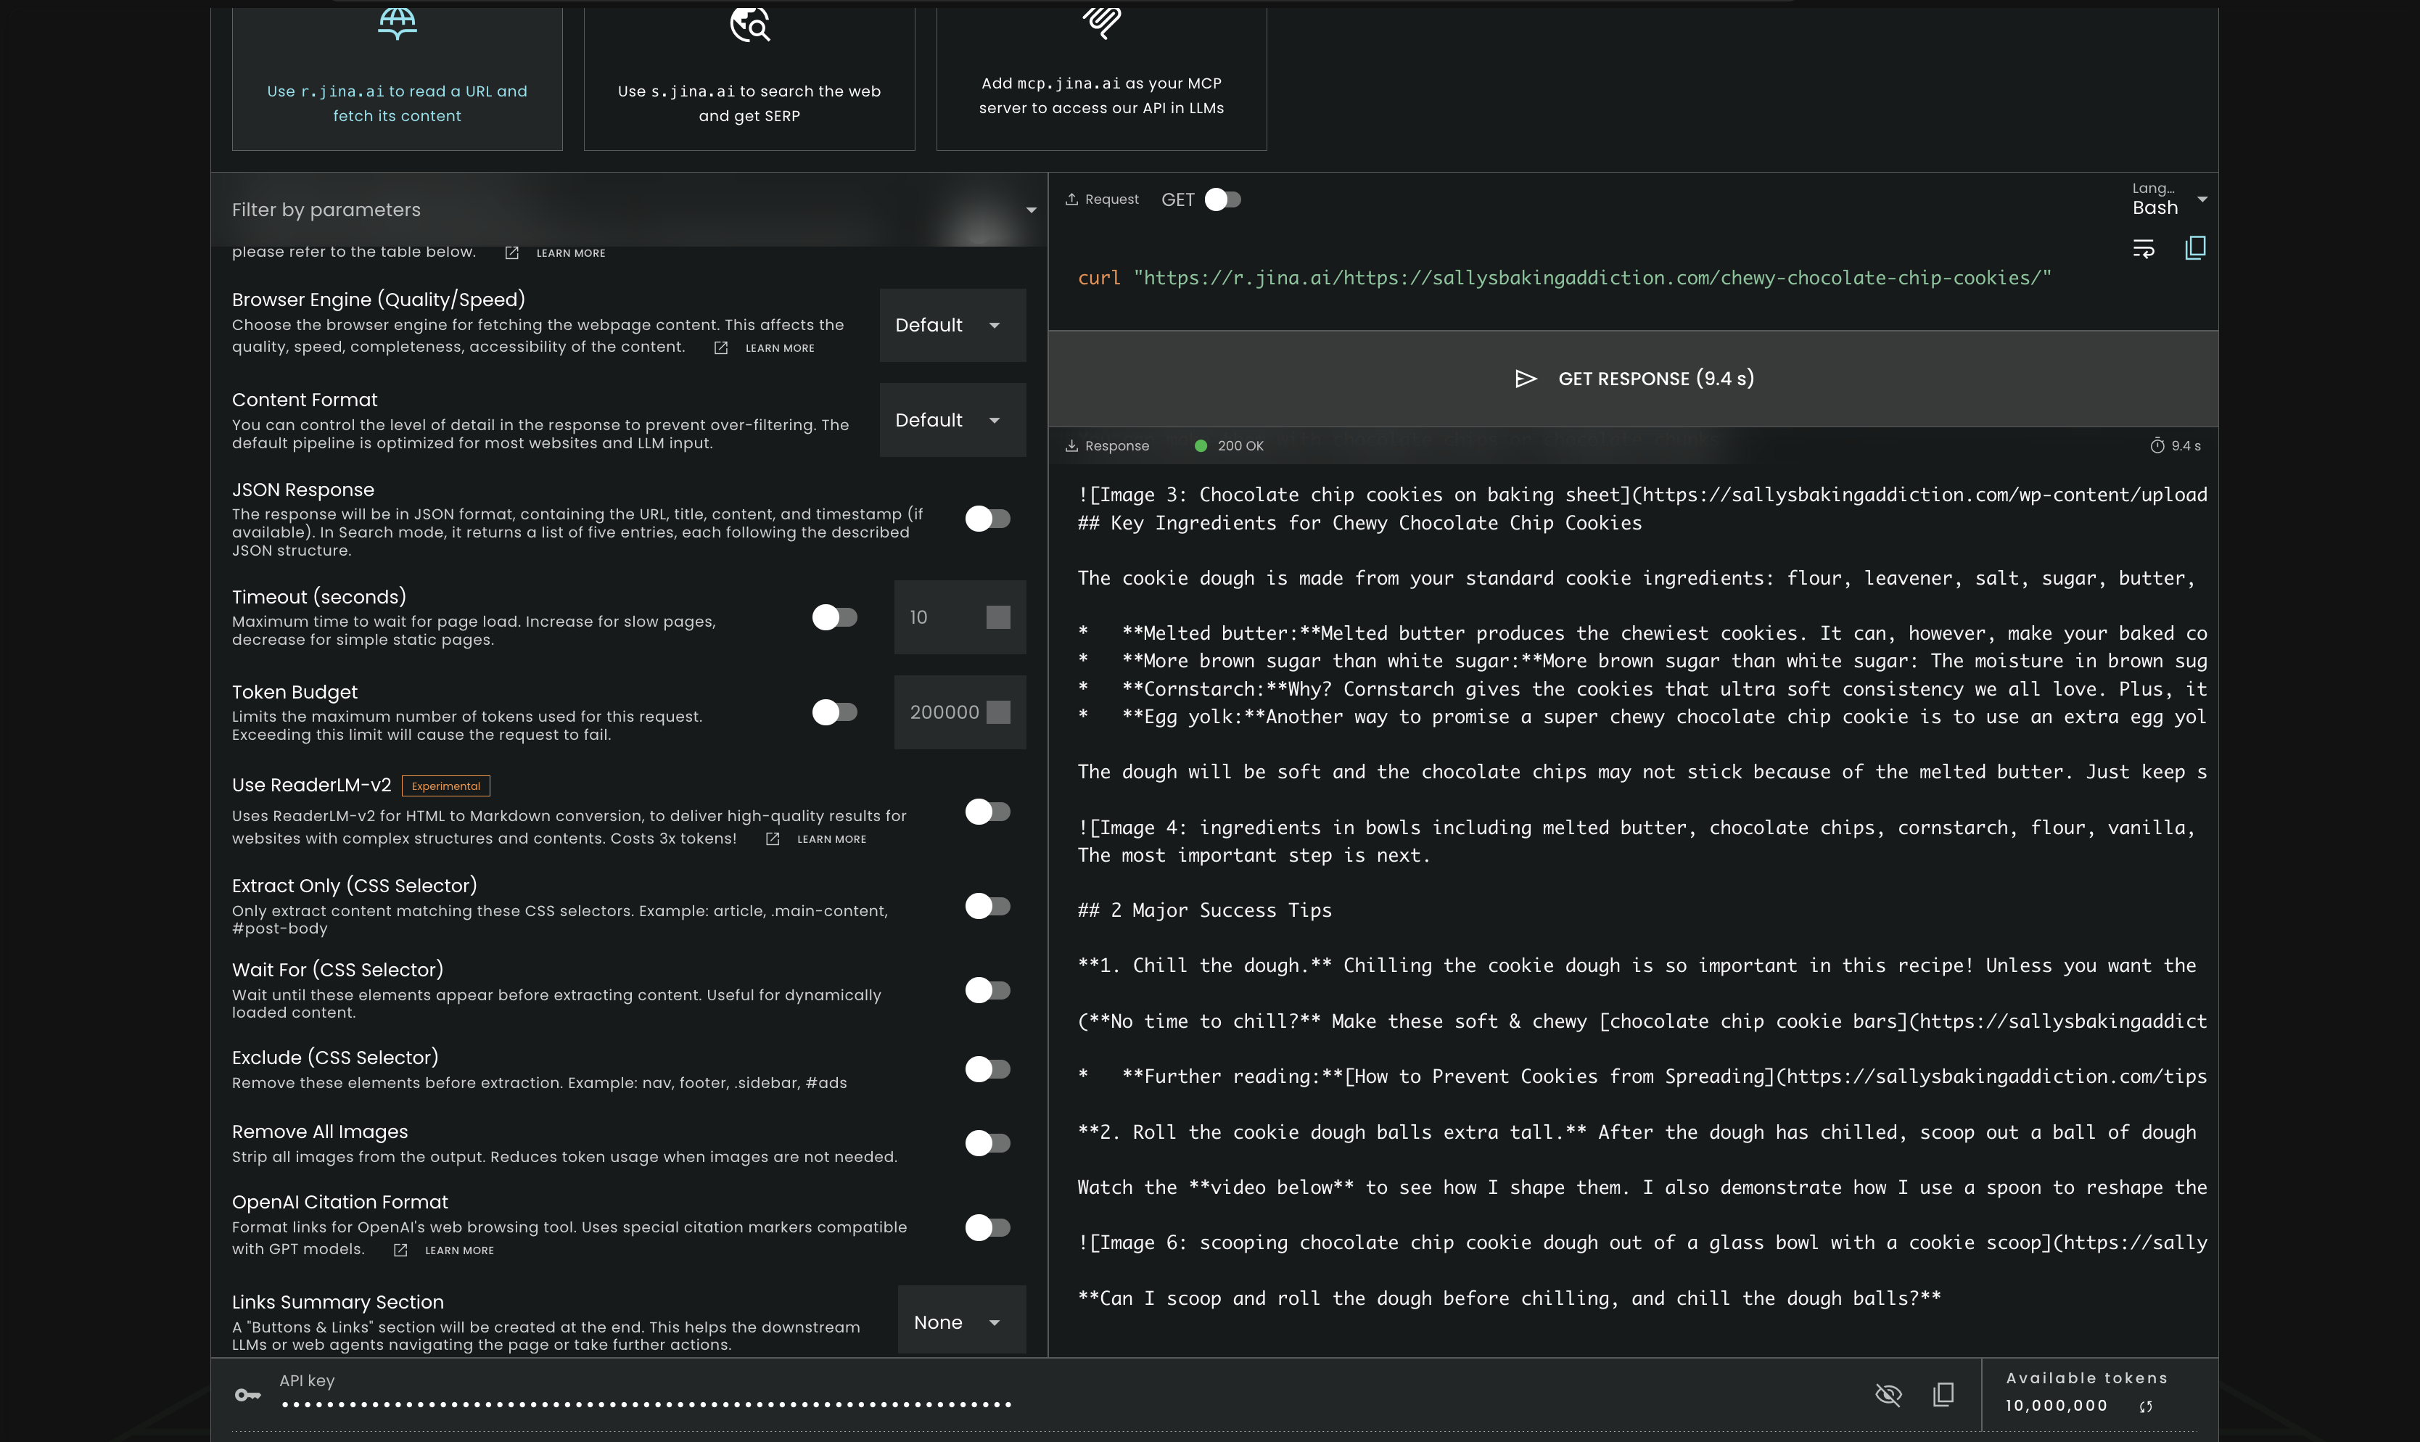Copy the API key
Viewport: 2420px width, 1442px height.
(x=1943, y=1396)
